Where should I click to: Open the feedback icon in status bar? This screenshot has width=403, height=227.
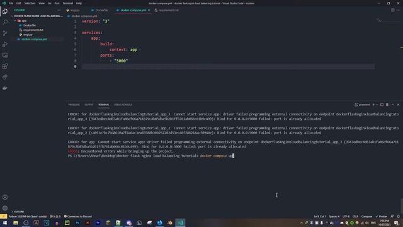click(x=392, y=216)
